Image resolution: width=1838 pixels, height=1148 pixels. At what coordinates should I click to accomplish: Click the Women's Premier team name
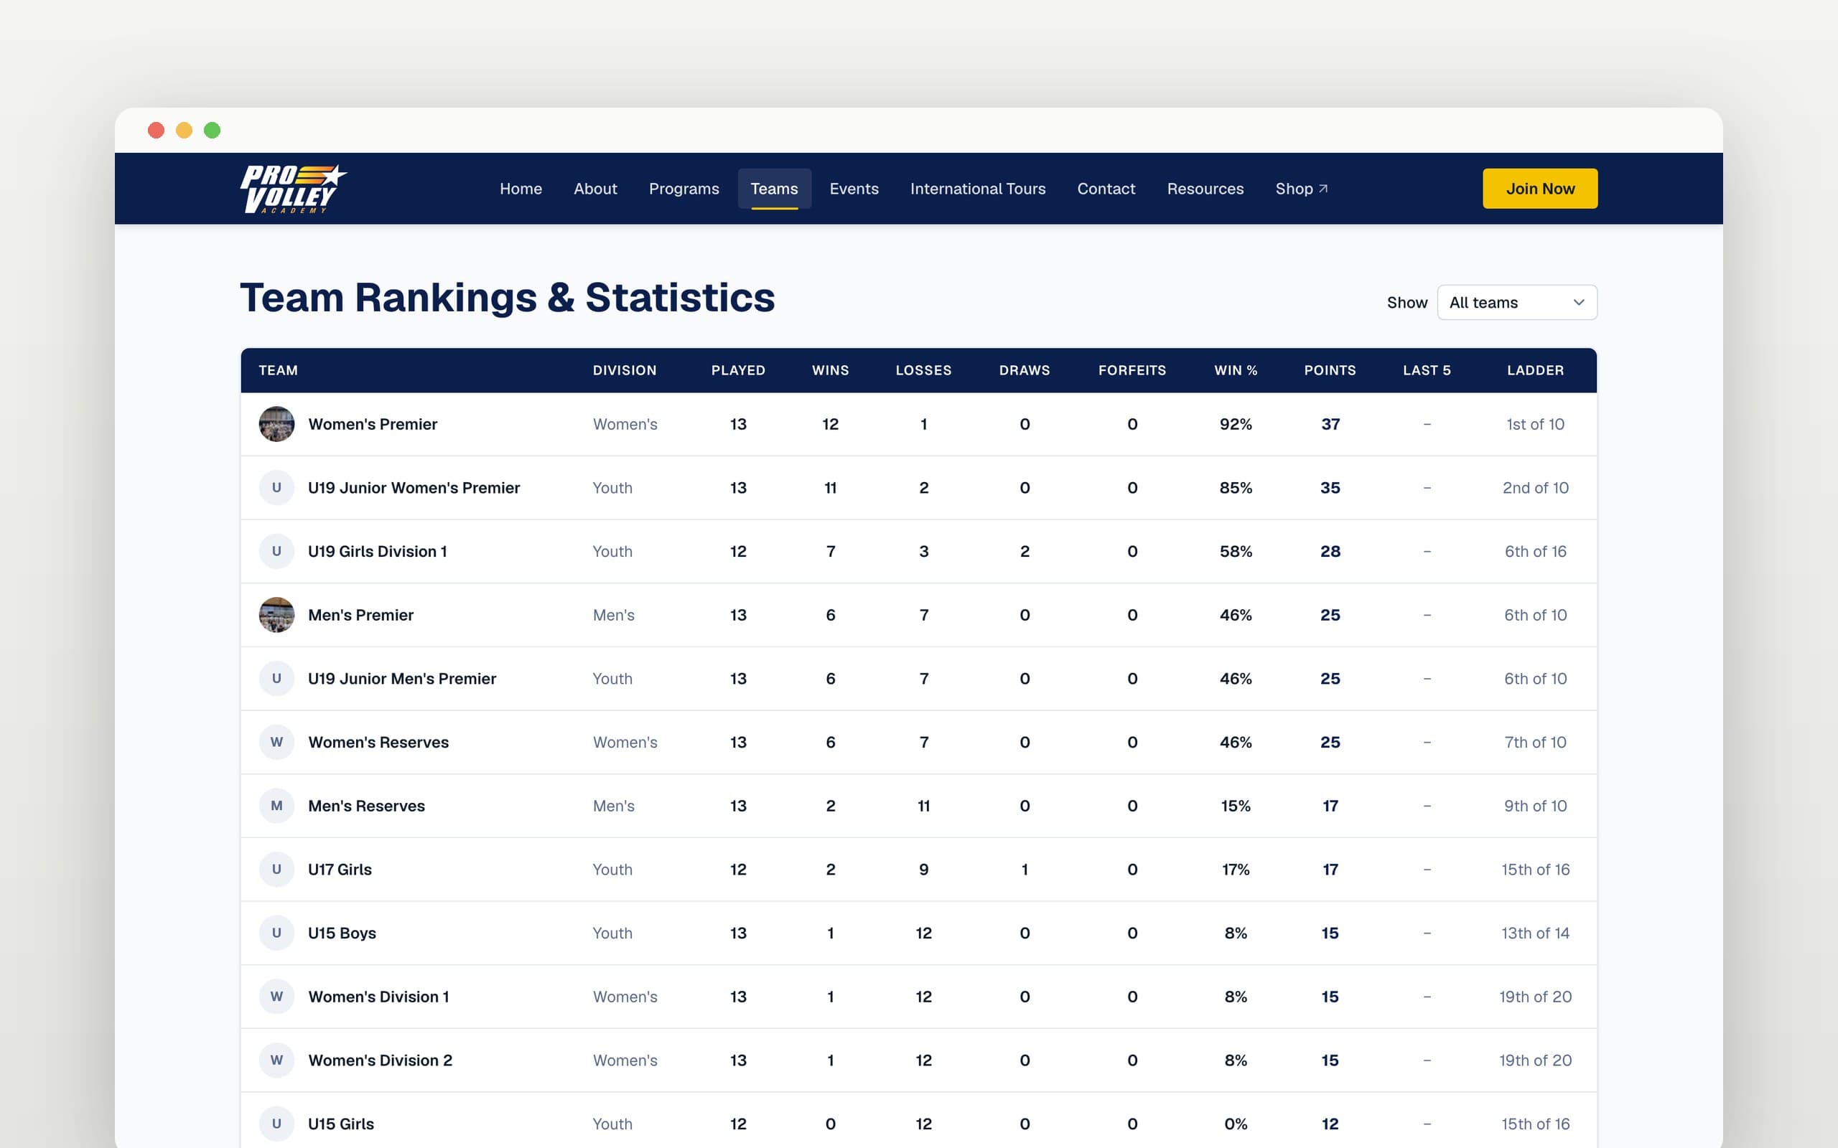click(373, 425)
